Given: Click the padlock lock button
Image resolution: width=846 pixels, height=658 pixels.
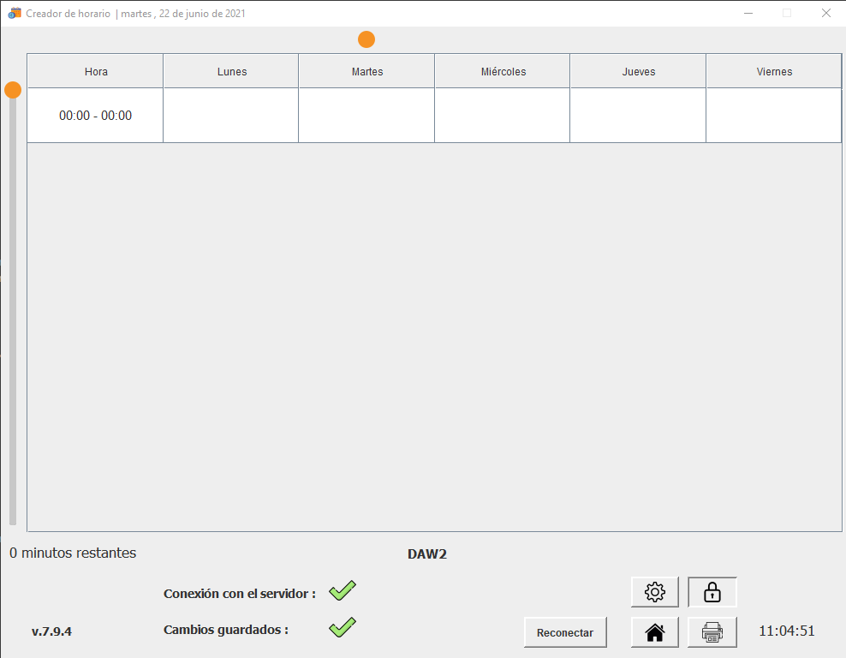Looking at the screenshot, I should point(712,592).
